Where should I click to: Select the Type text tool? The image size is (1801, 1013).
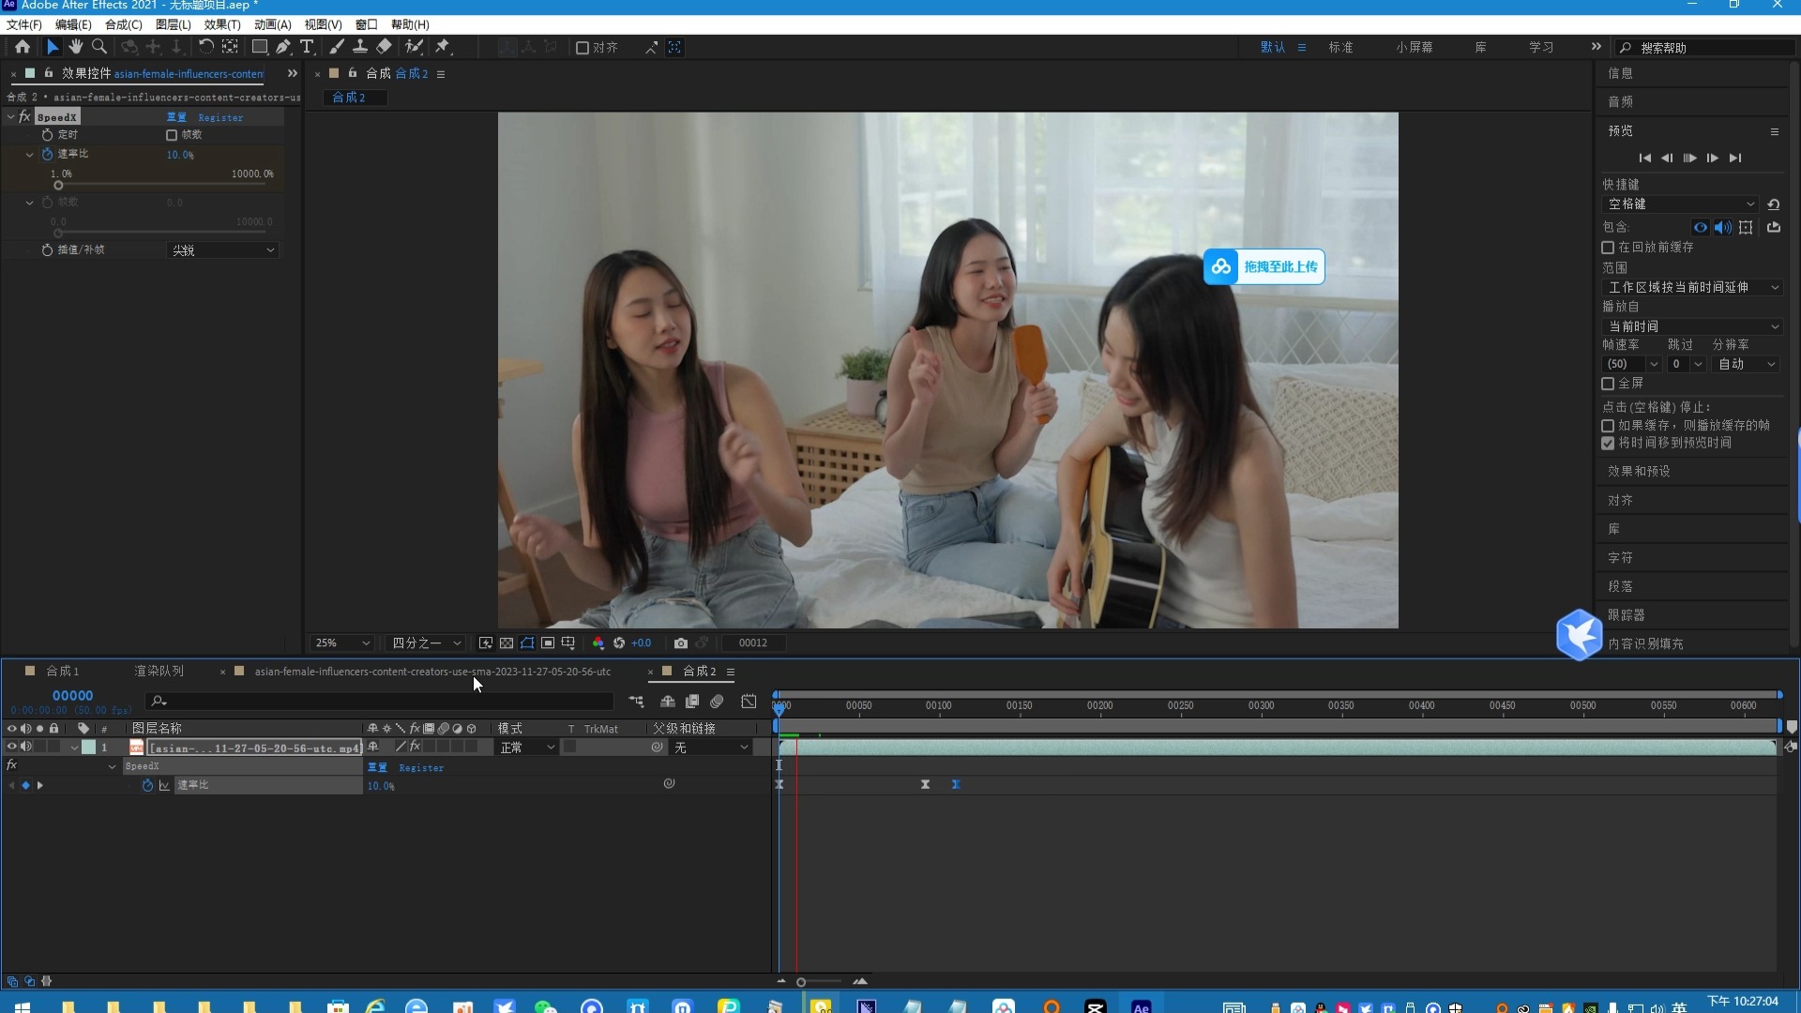(307, 47)
